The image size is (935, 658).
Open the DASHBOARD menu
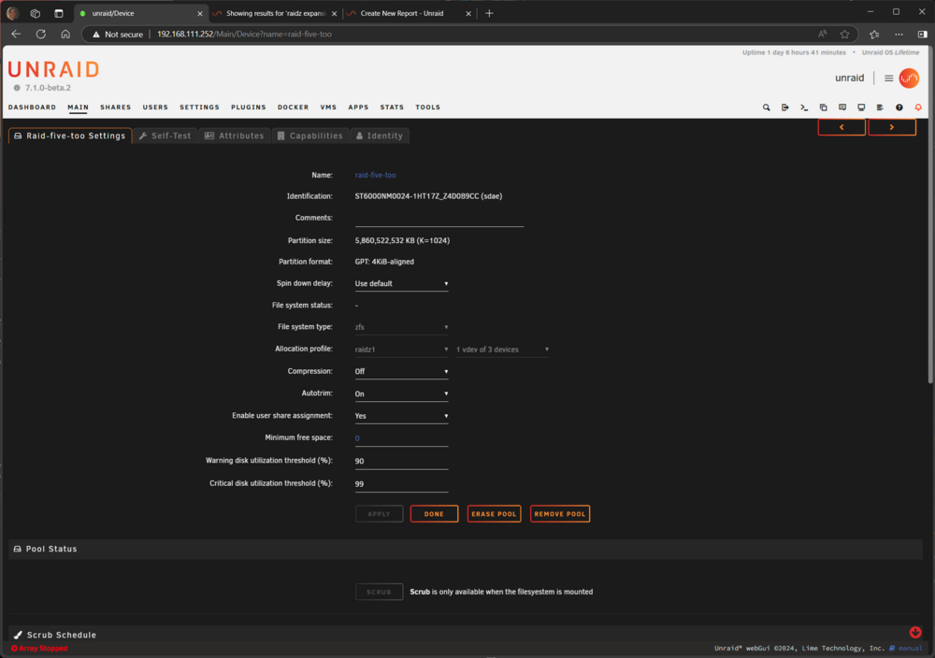point(32,107)
